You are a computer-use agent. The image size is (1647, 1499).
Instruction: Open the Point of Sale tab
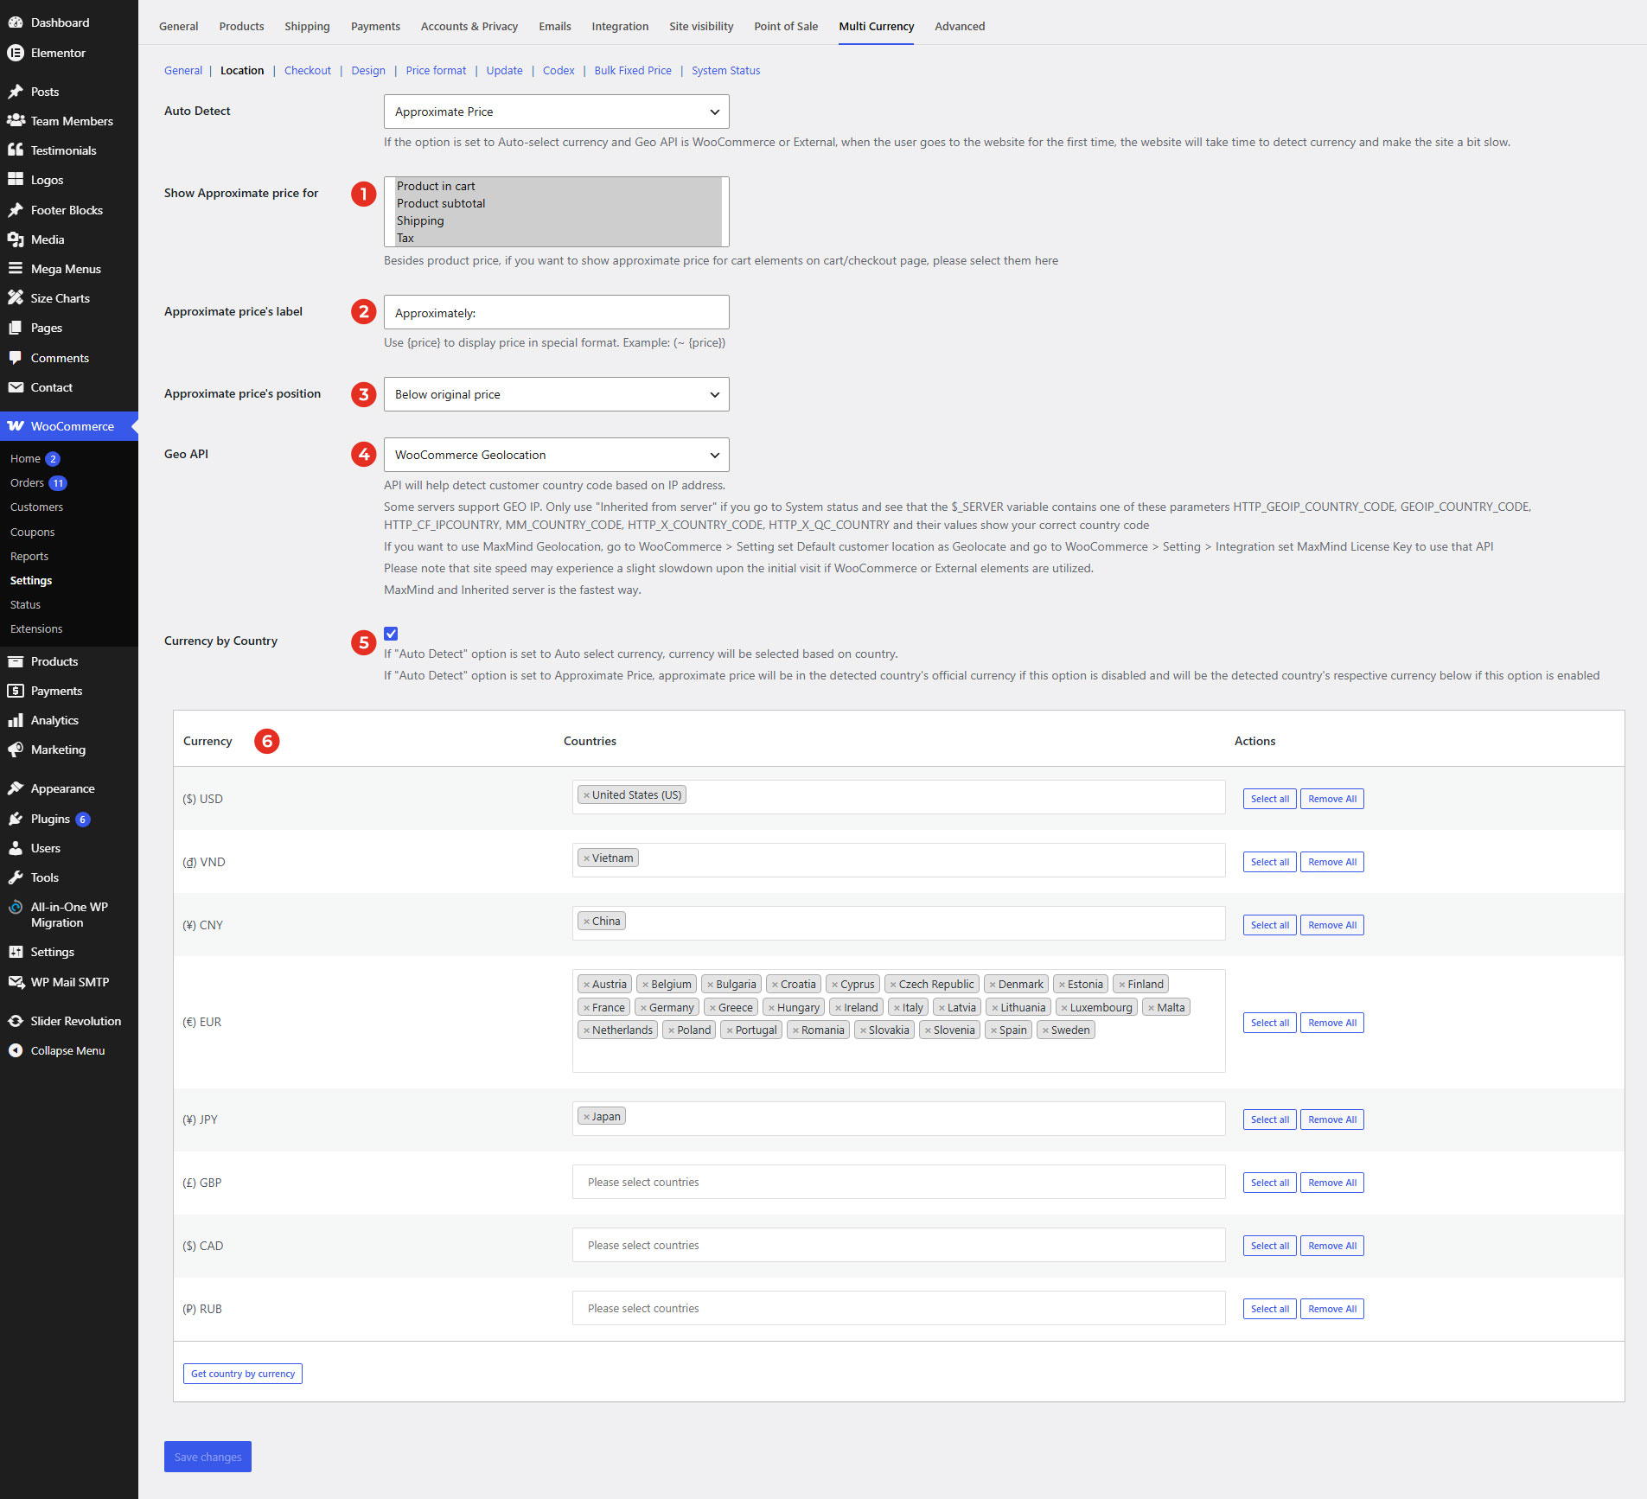pyautogui.click(x=786, y=26)
